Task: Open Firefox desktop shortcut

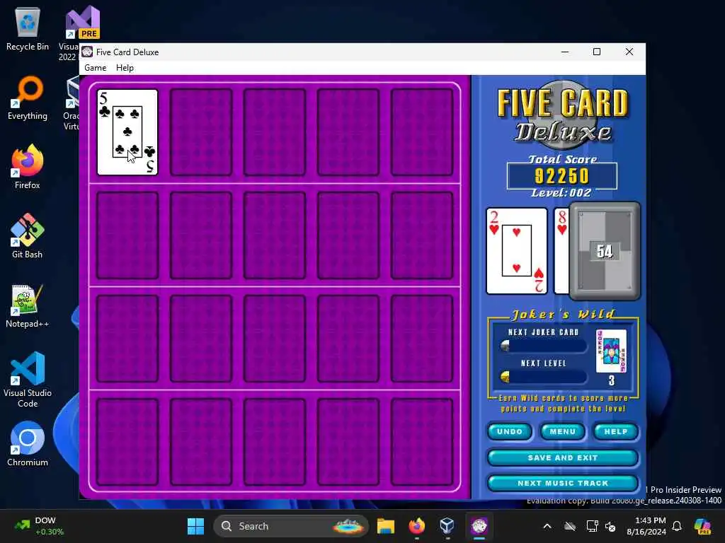Action: [x=28, y=167]
